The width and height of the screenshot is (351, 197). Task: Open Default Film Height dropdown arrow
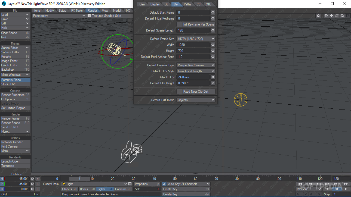[x=213, y=83]
